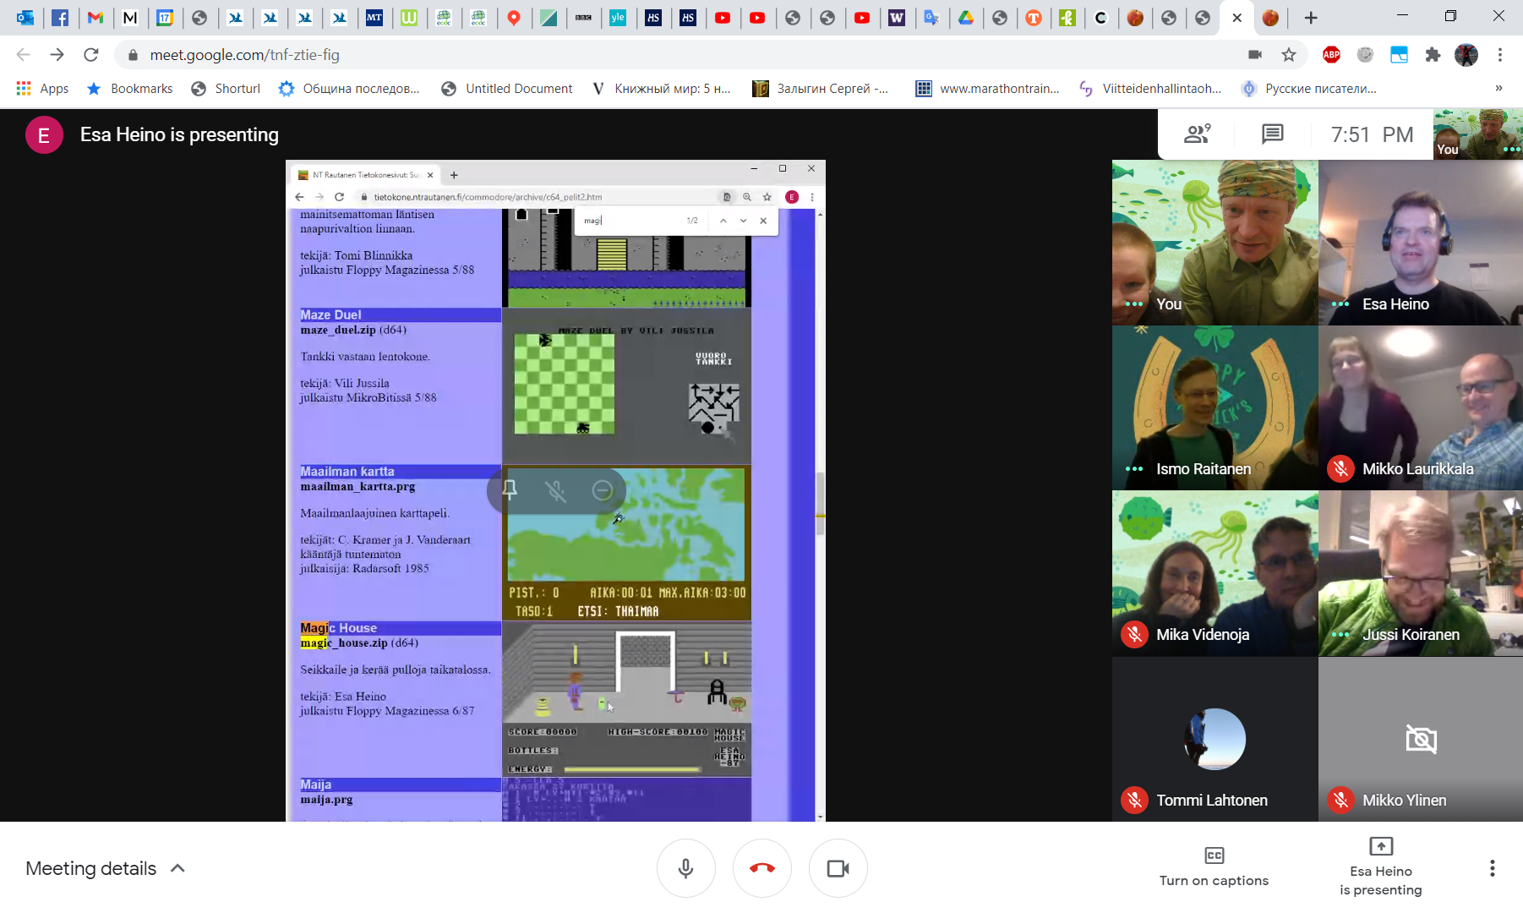1523x913 pixels.
Task: Bookmark this page with star icon
Action: pos(1288,55)
